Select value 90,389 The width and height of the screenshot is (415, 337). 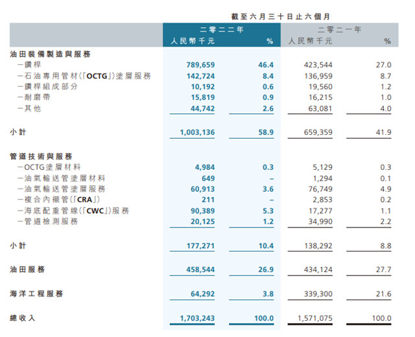pos(203,211)
